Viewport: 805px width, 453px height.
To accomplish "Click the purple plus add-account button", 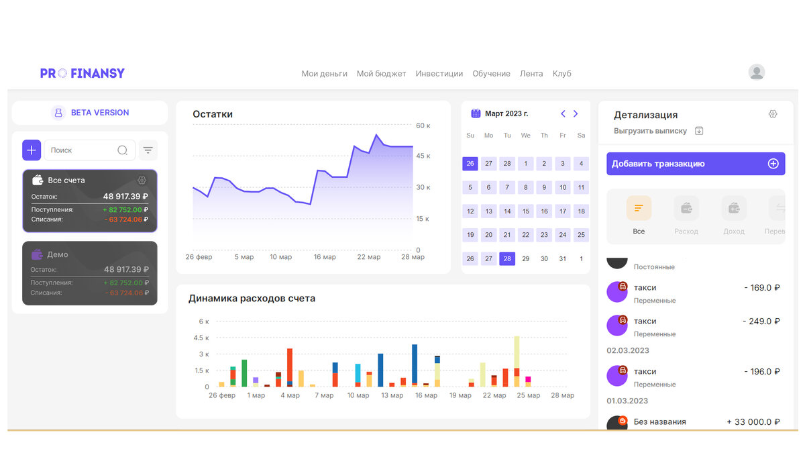I will click(32, 150).
